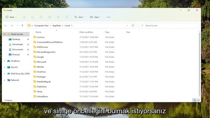The height and width of the screenshot is (118, 210).
Task: Click the Comms folder icon
Action: click(35, 37)
